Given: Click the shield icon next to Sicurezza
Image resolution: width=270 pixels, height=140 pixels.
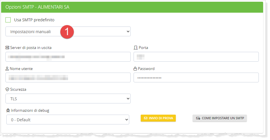Looking at the screenshot, I should point(7,90).
